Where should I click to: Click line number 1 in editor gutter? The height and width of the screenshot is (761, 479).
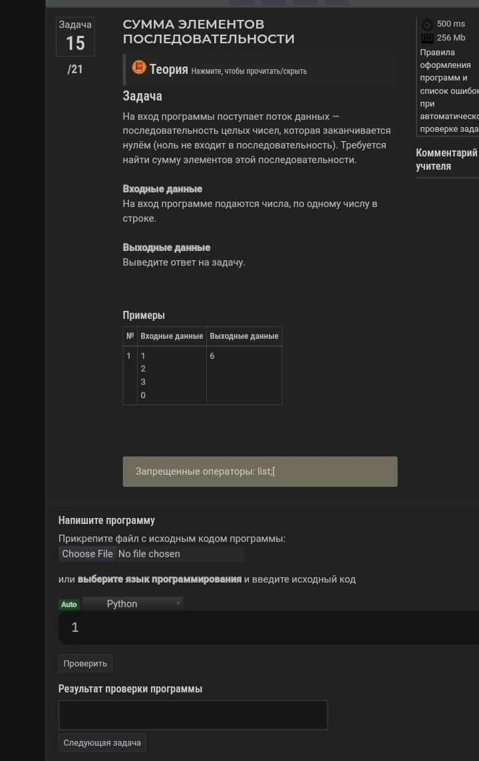pos(75,627)
